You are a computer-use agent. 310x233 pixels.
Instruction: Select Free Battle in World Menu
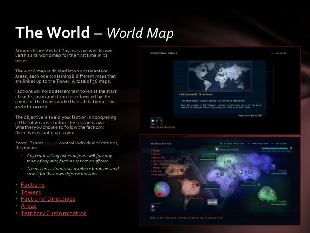coord(158,175)
